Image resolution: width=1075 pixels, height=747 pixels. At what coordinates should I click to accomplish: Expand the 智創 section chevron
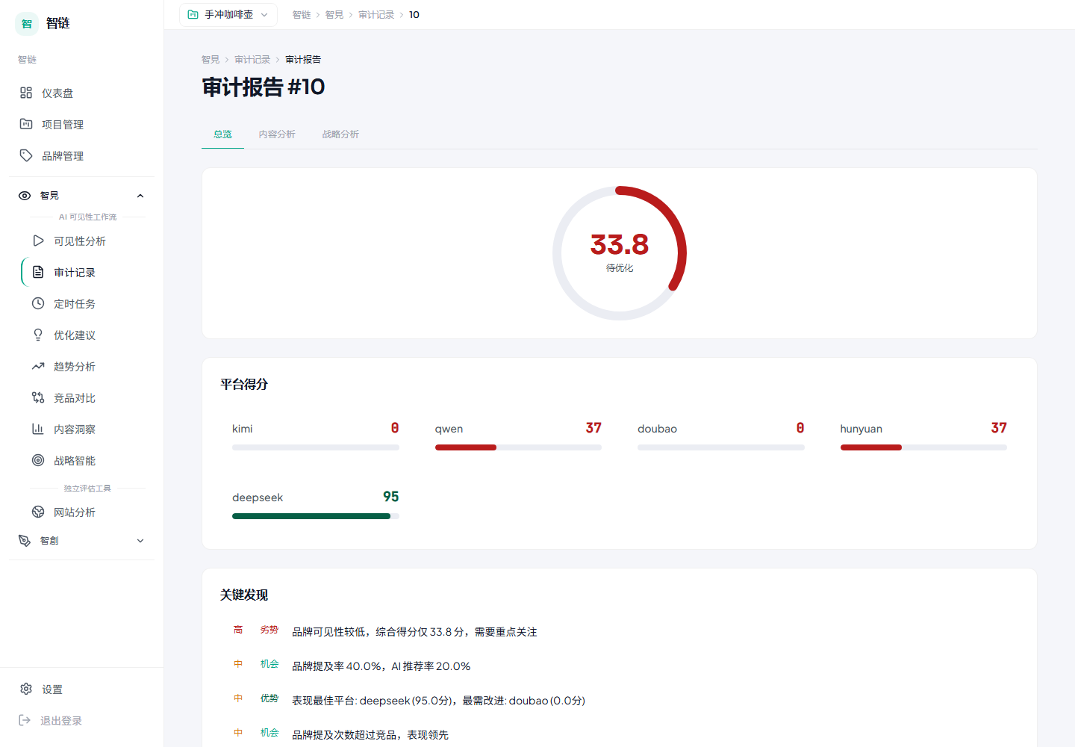coord(140,541)
